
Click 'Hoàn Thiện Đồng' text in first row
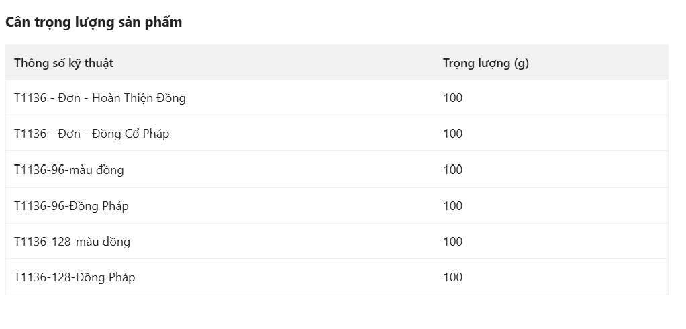tap(139, 98)
